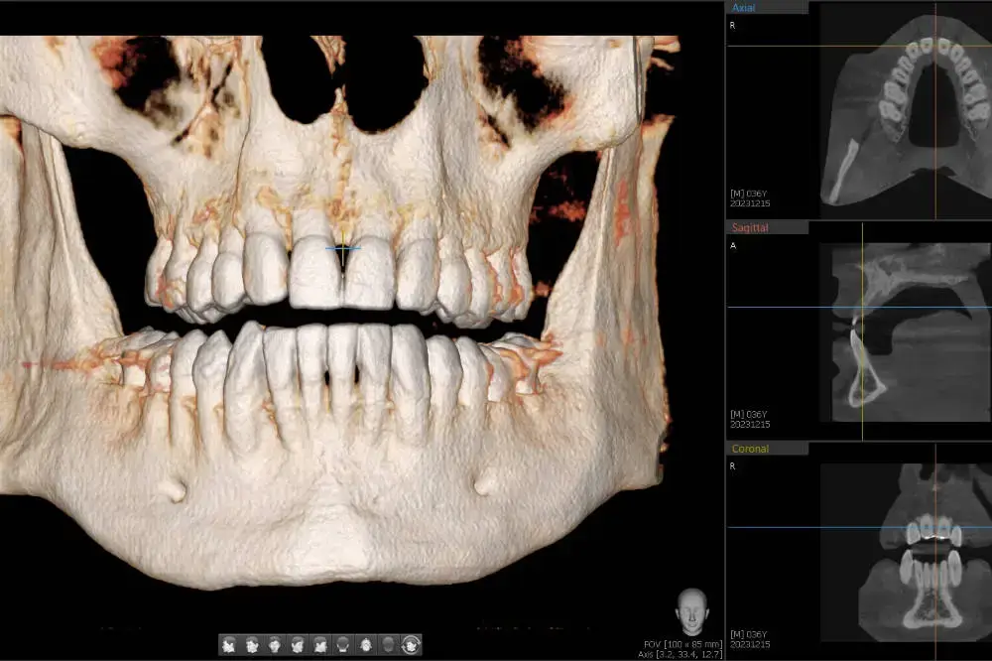Image resolution: width=992 pixels, height=661 pixels.
Task: Click the [M] 036Y text in Coronal panel
Action: click(748, 634)
